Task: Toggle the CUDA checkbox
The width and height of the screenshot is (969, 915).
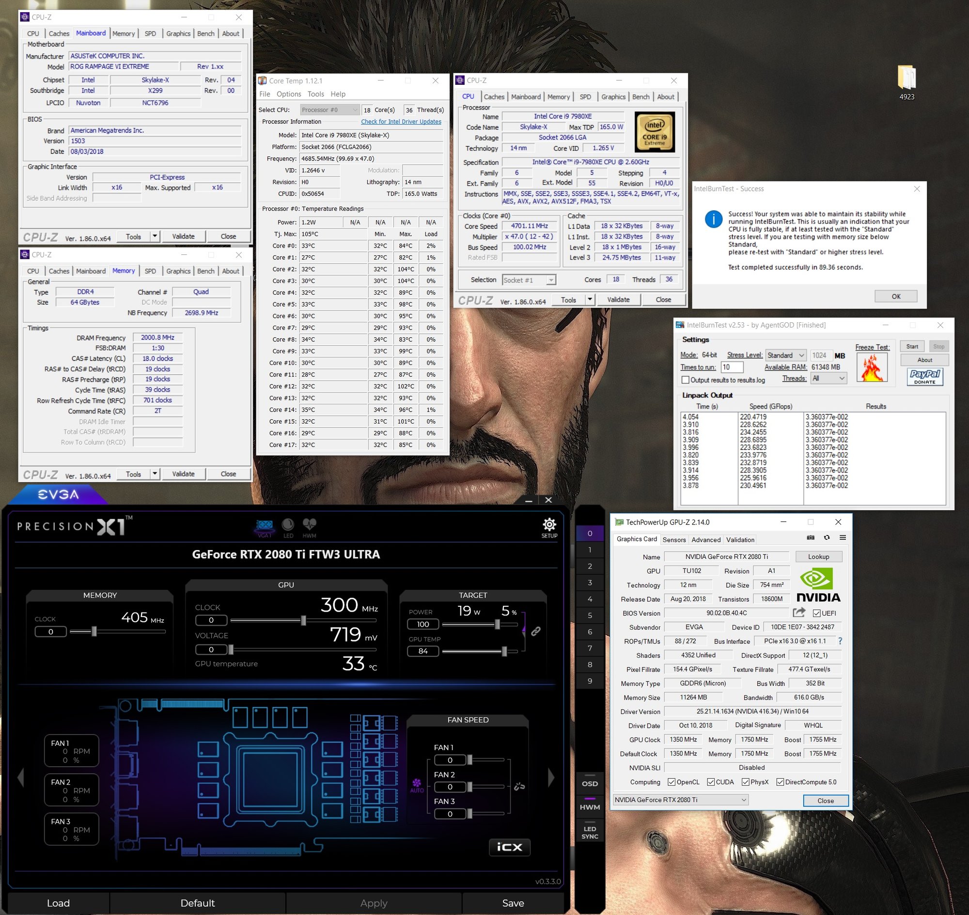Action: (711, 782)
